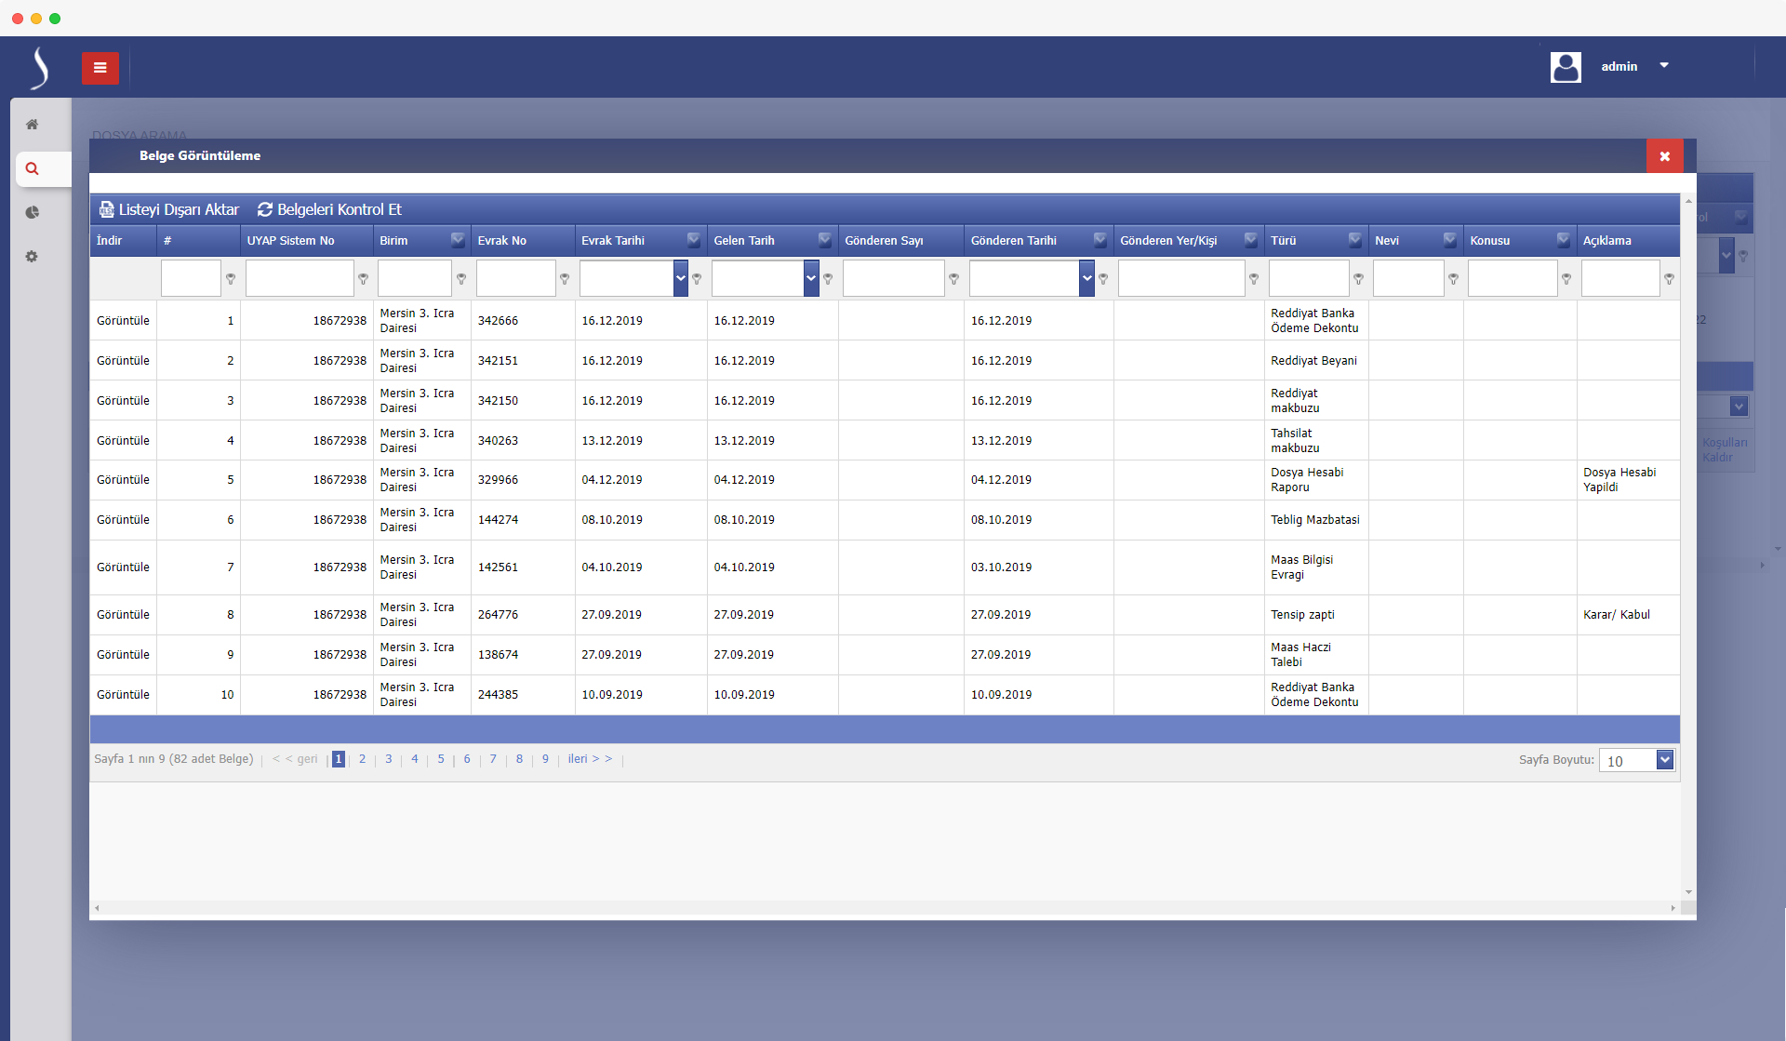Click the red hamburger menu button
Viewport: 1786px width, 1041px height.
pyautogui.click(x=100, y=68)
